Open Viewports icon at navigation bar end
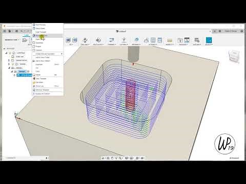Image resolution: width=246 pixels, height=184 pixels. point(142,158)
